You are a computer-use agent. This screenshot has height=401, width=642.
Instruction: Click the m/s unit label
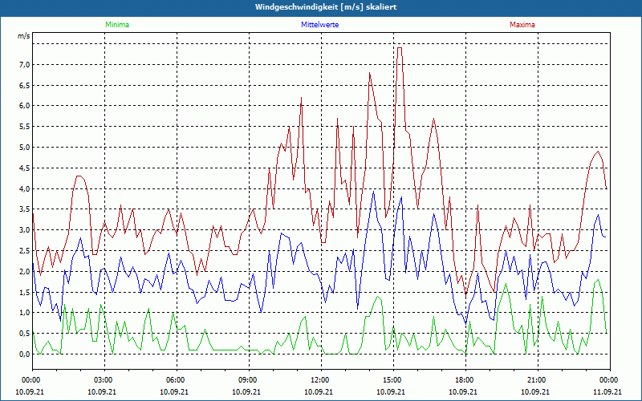click(x=24, y=36)
